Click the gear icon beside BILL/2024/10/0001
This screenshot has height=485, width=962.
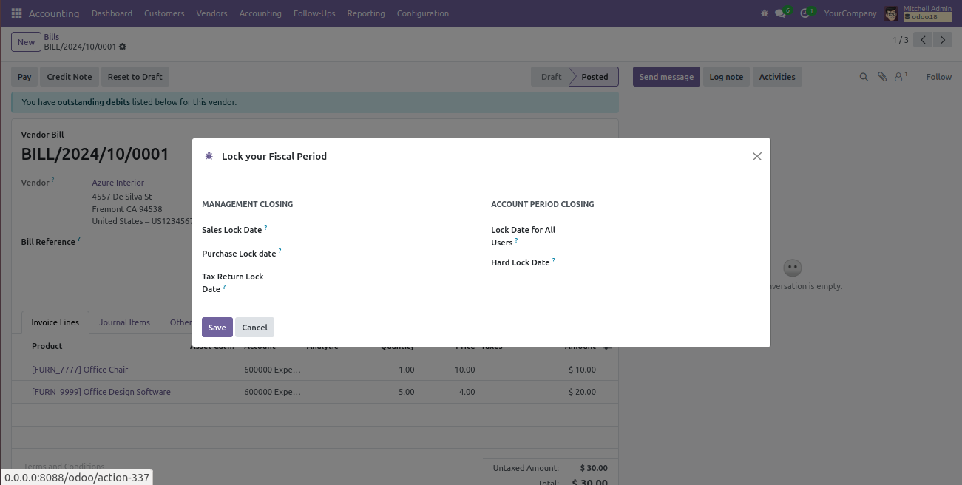[x=123, y=47]
